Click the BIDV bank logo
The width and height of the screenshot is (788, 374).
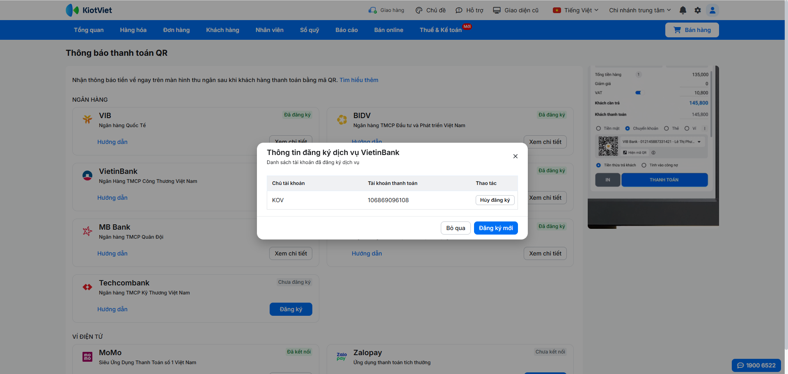pos(342,119)
